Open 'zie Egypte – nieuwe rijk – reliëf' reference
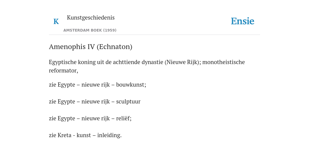This screenshot has height=154, width=309. (90, 119)
